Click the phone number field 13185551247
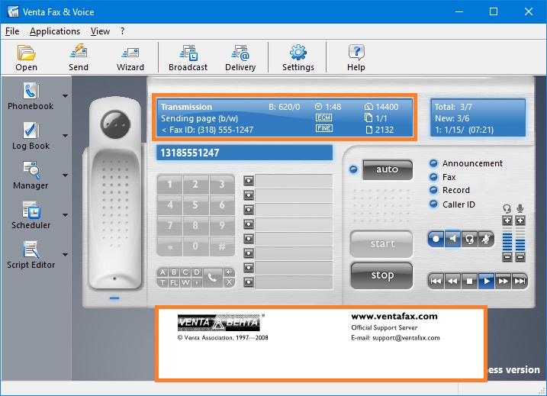 pyautogui.click(x=245, y=153)
